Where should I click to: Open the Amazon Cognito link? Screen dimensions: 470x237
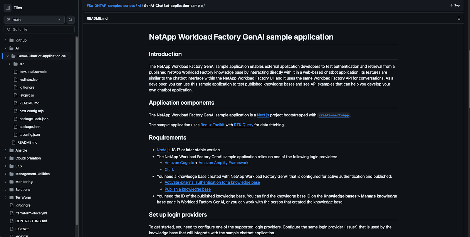[x=179, y=163]
